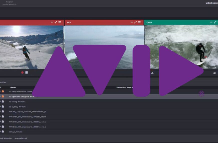This screenshot has width=218, height=143.
Task: Minimize the OUT1 viewer panel
Action: [x=211, y=22]
